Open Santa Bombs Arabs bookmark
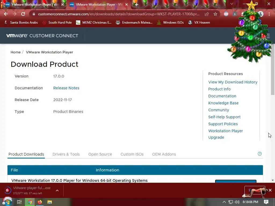Viewport: 275px width, 206px height. pyautogui.click(x=21, y=23)
